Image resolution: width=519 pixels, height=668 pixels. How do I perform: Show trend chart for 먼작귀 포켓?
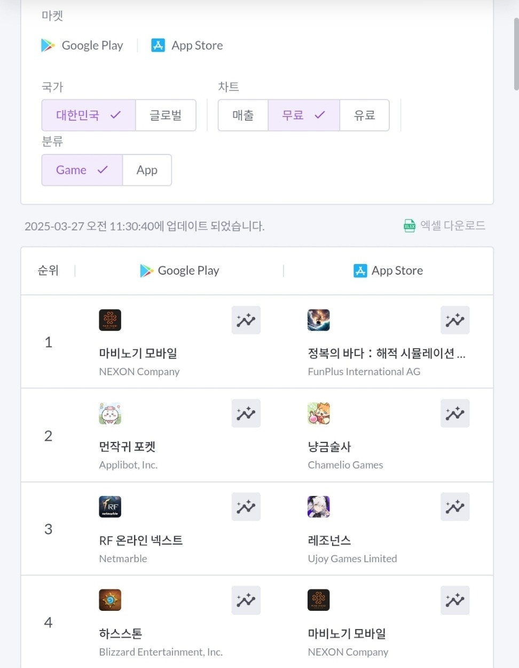point(246,413)
